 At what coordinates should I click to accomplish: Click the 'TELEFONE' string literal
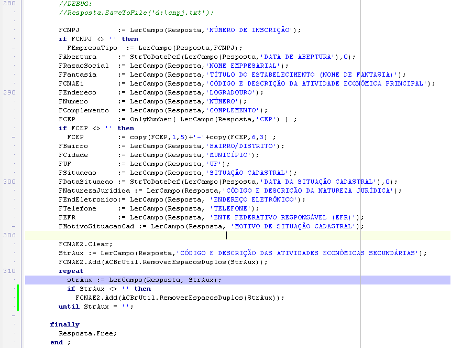[x=230, y=209]
